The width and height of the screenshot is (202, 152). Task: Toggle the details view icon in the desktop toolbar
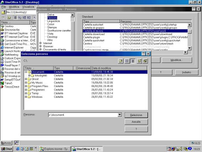pos(15,17)
